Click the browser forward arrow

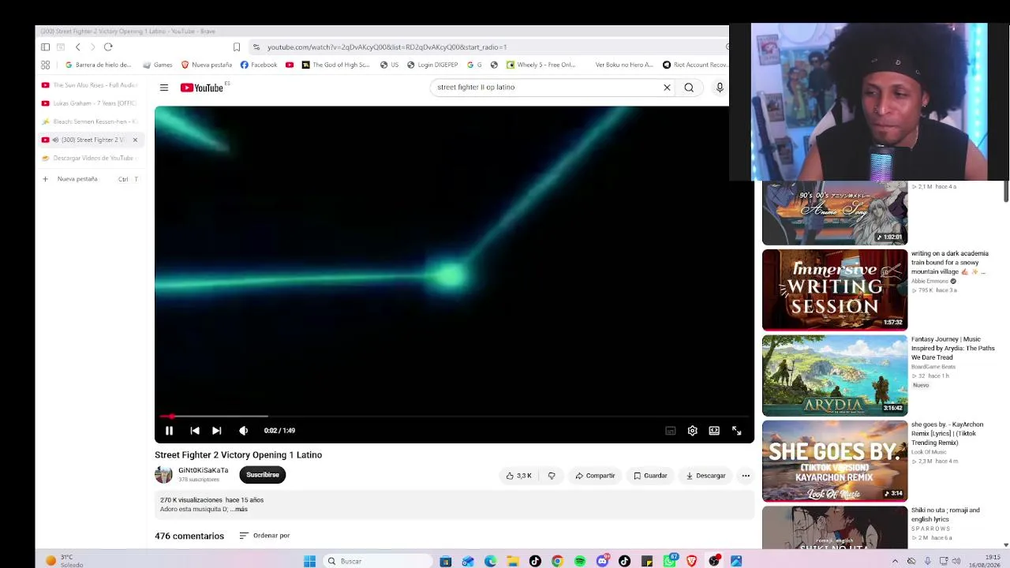92,47
